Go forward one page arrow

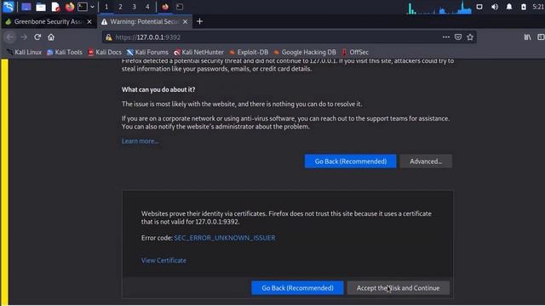(x=24, y=37)
